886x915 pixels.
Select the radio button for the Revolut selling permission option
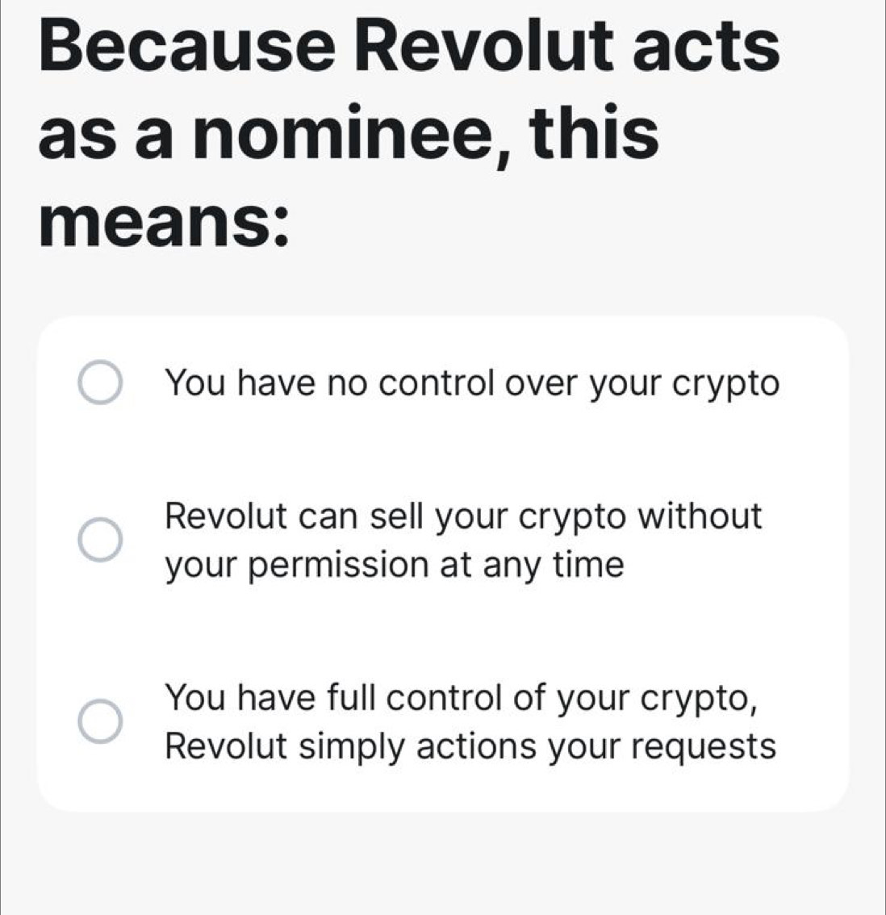[x=100, y=539]
